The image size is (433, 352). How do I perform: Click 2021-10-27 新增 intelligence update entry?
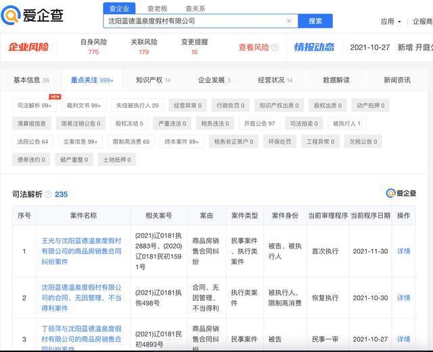tap(391, 47)
